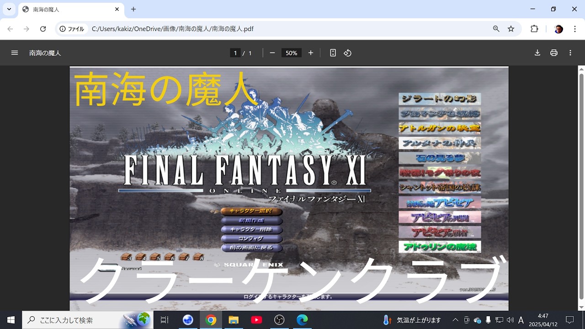
Task: Click the Windows search box
Action: coord(88,320)
